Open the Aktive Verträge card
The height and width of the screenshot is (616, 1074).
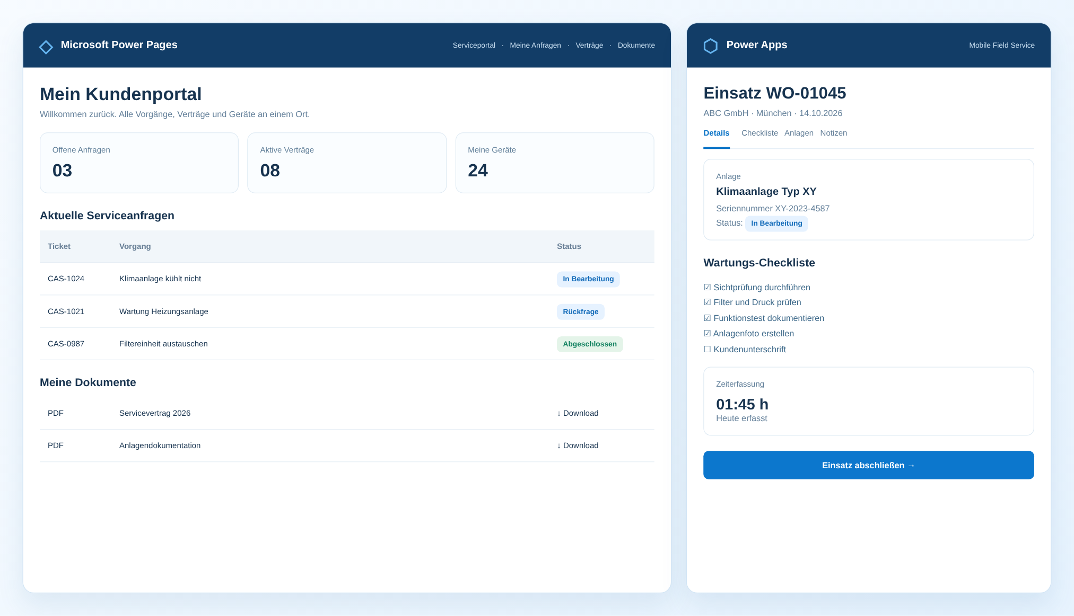click(347, 163)
